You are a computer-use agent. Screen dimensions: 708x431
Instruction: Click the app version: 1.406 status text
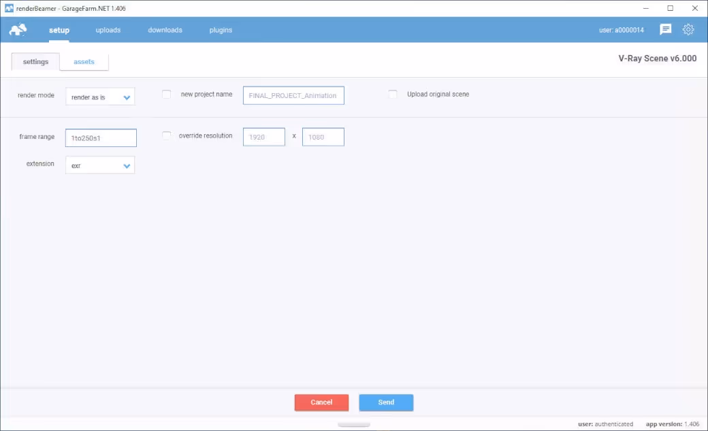coord(673,424)
